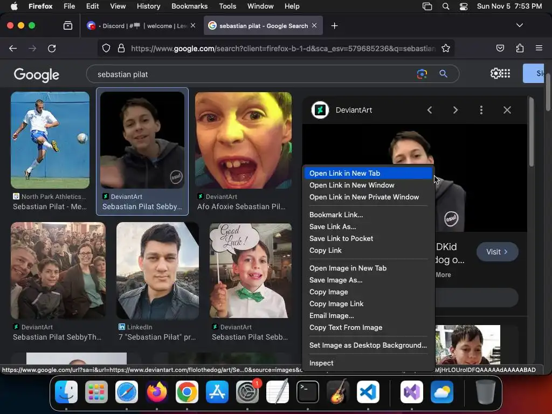Open the Extensions puzzle icon
The width and height of the screenshot is (552, 414).
click(x=520, y=48)
